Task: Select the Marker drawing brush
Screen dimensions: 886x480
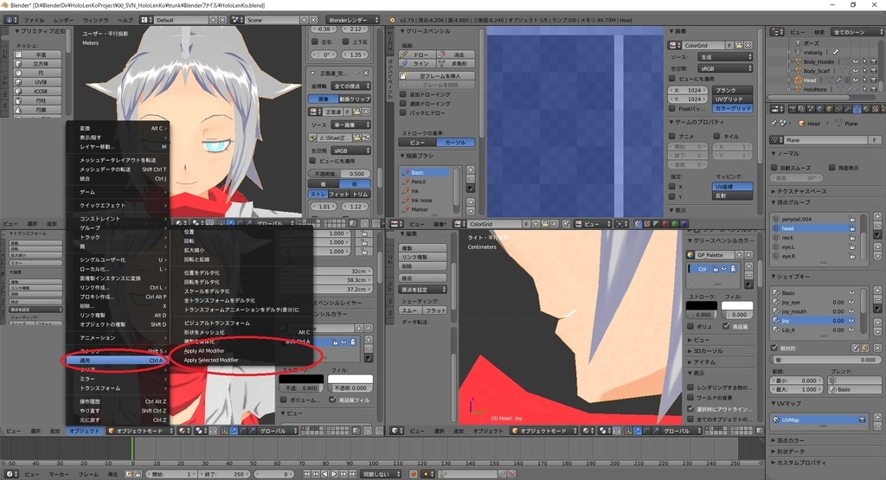Action: [425, 209]
